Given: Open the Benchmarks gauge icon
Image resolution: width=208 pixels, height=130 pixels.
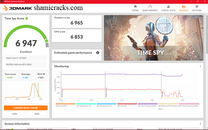Looking at the screenshot, I should [x=150, y=7].
